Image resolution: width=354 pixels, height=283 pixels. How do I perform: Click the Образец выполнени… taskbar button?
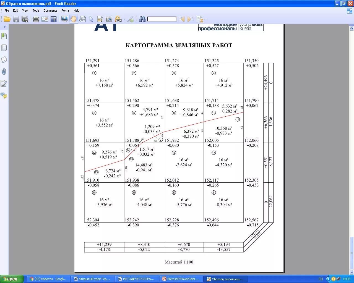tap(225, 279)
